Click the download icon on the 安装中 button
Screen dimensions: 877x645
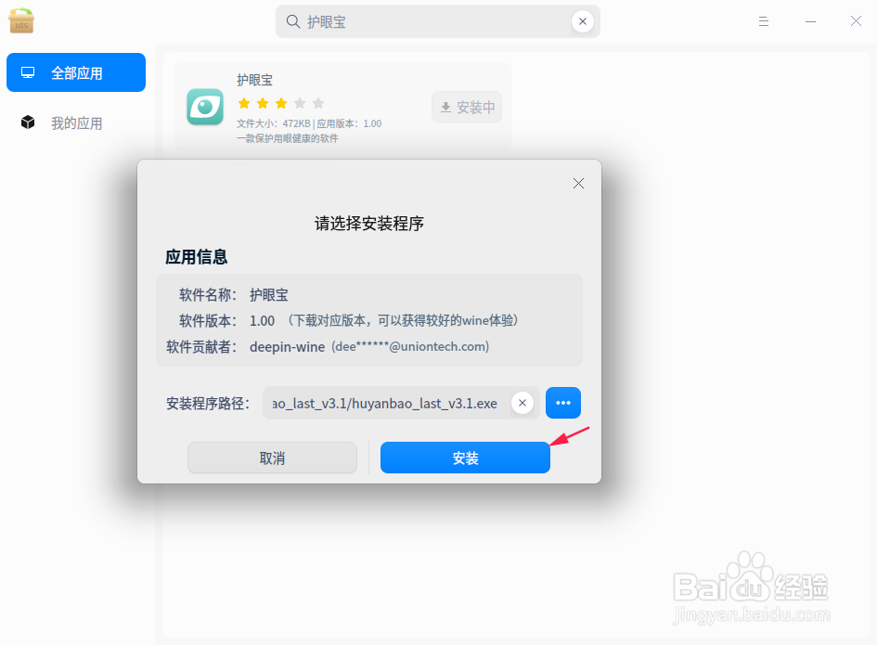point(446,107)
